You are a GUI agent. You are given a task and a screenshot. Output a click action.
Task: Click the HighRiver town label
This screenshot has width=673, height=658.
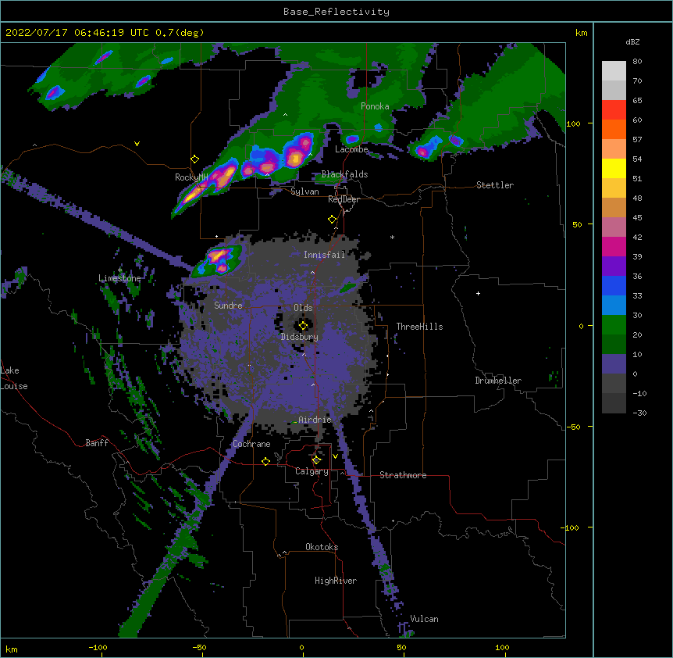[336, 581]
